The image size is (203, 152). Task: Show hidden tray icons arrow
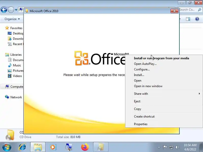[159, 147]
